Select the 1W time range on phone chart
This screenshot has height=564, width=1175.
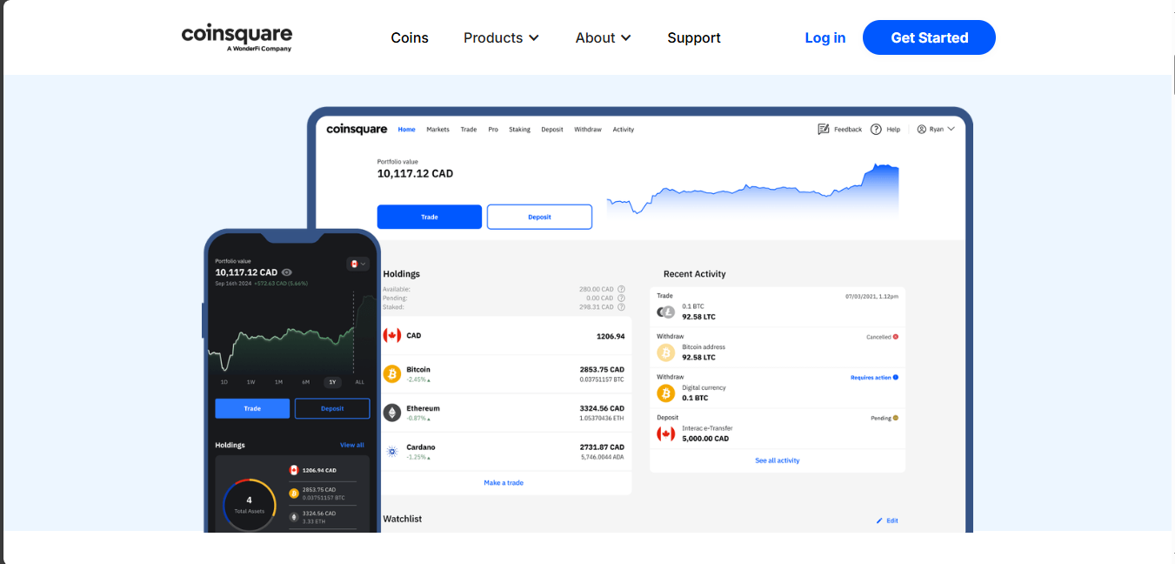[x=250, y=382]
